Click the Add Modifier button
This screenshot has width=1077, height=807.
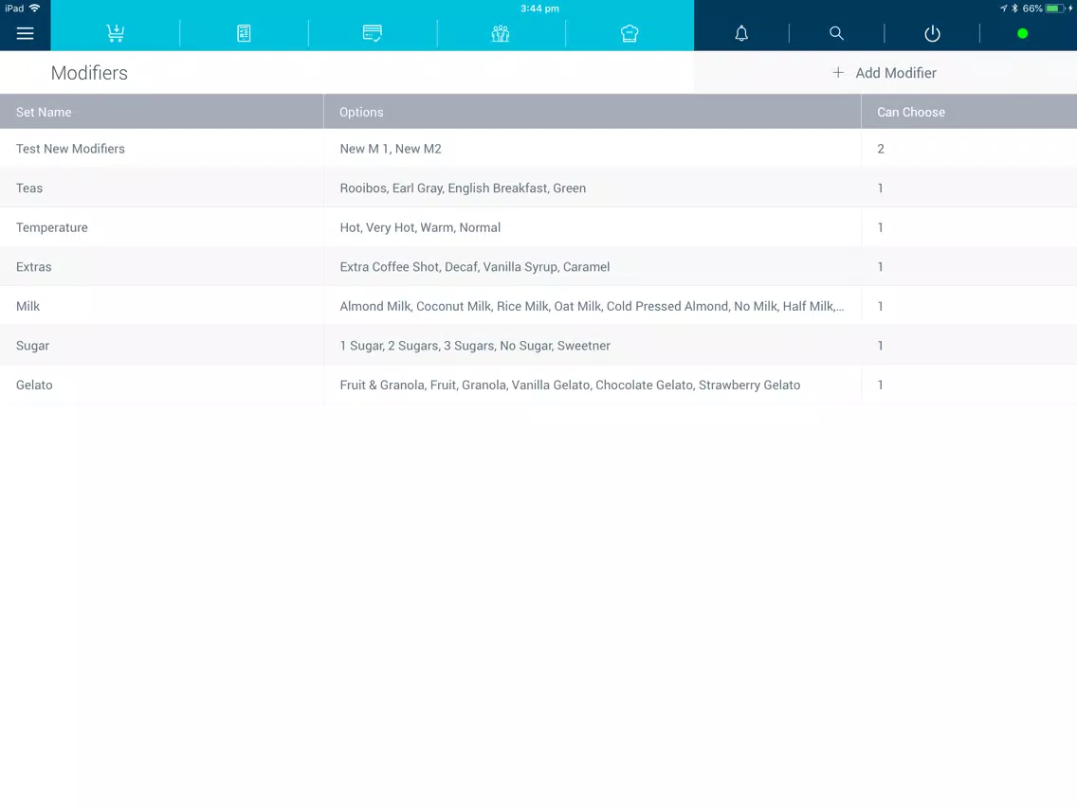885,73
